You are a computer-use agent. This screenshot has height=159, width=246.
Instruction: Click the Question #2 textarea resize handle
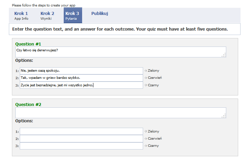point(224,116)
